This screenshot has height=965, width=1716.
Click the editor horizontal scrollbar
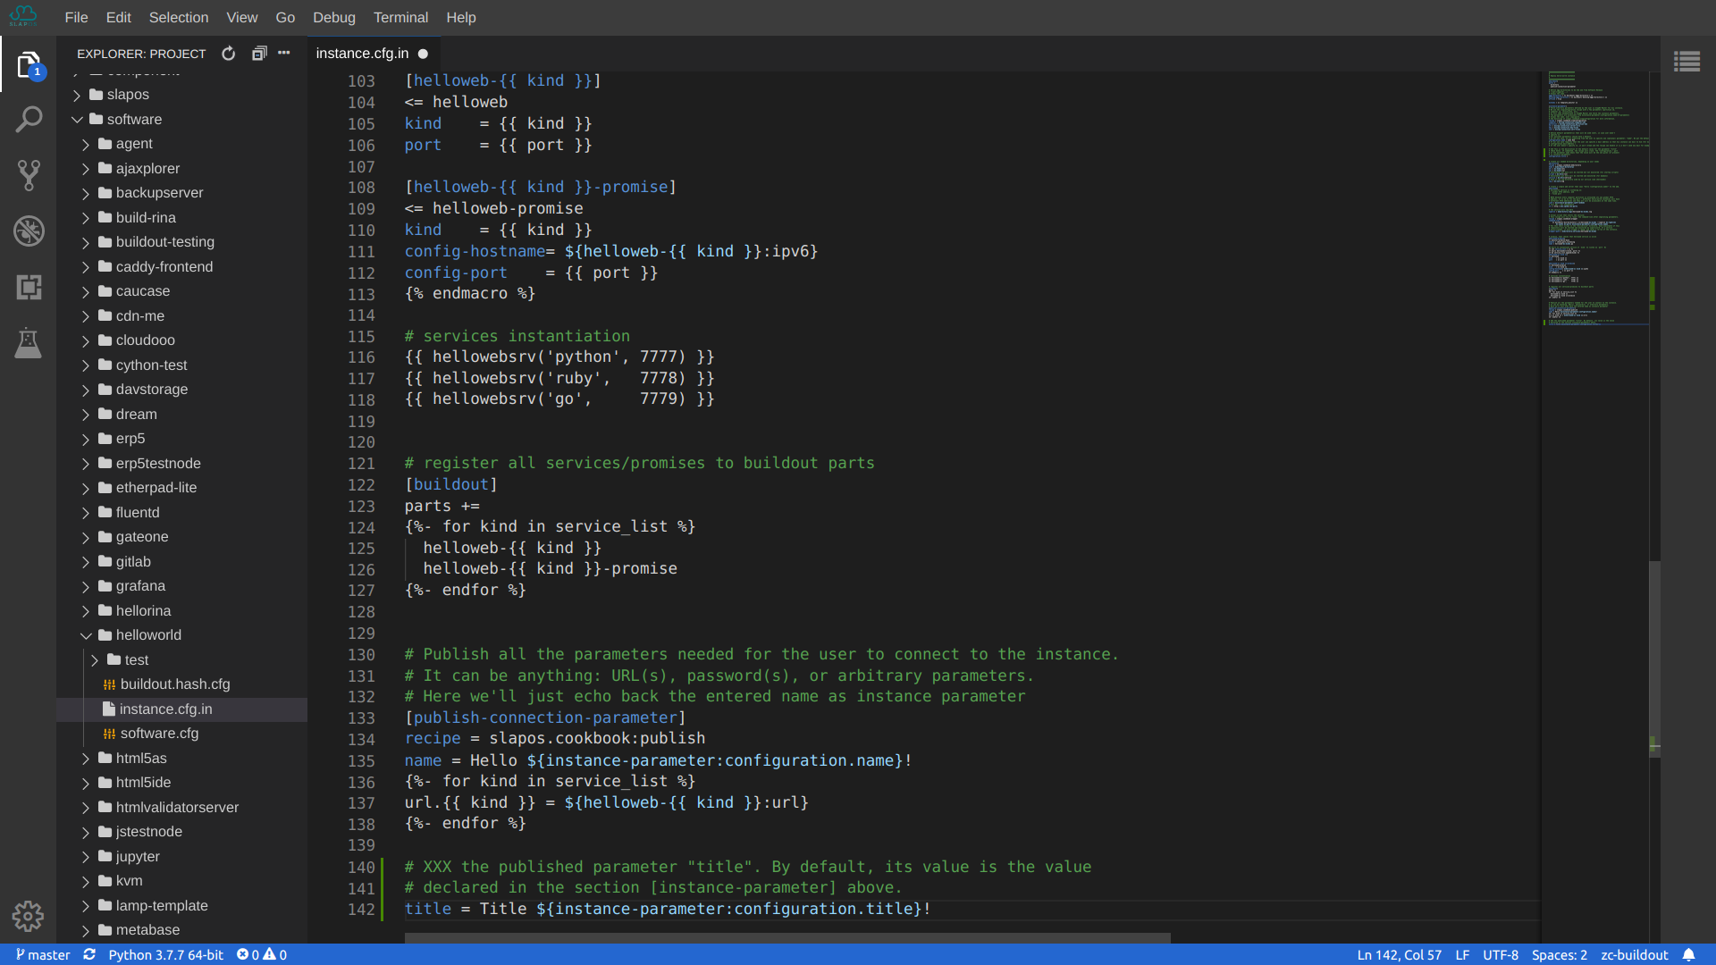(x=787, y=938)
